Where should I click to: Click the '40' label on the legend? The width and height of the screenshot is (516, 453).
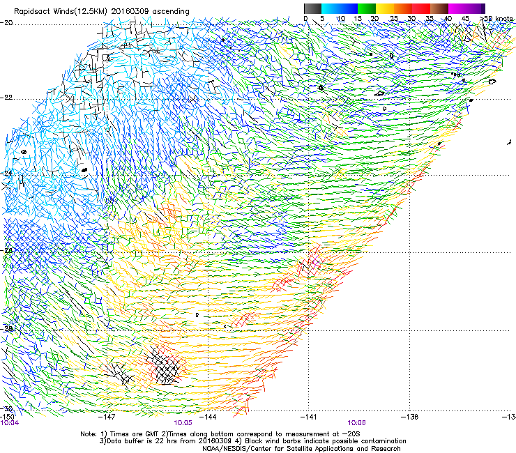(x=448, y=19)
